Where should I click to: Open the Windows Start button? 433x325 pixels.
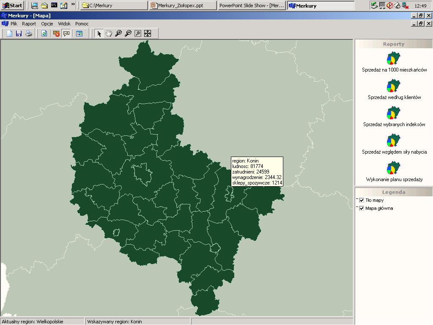(12, 5)
